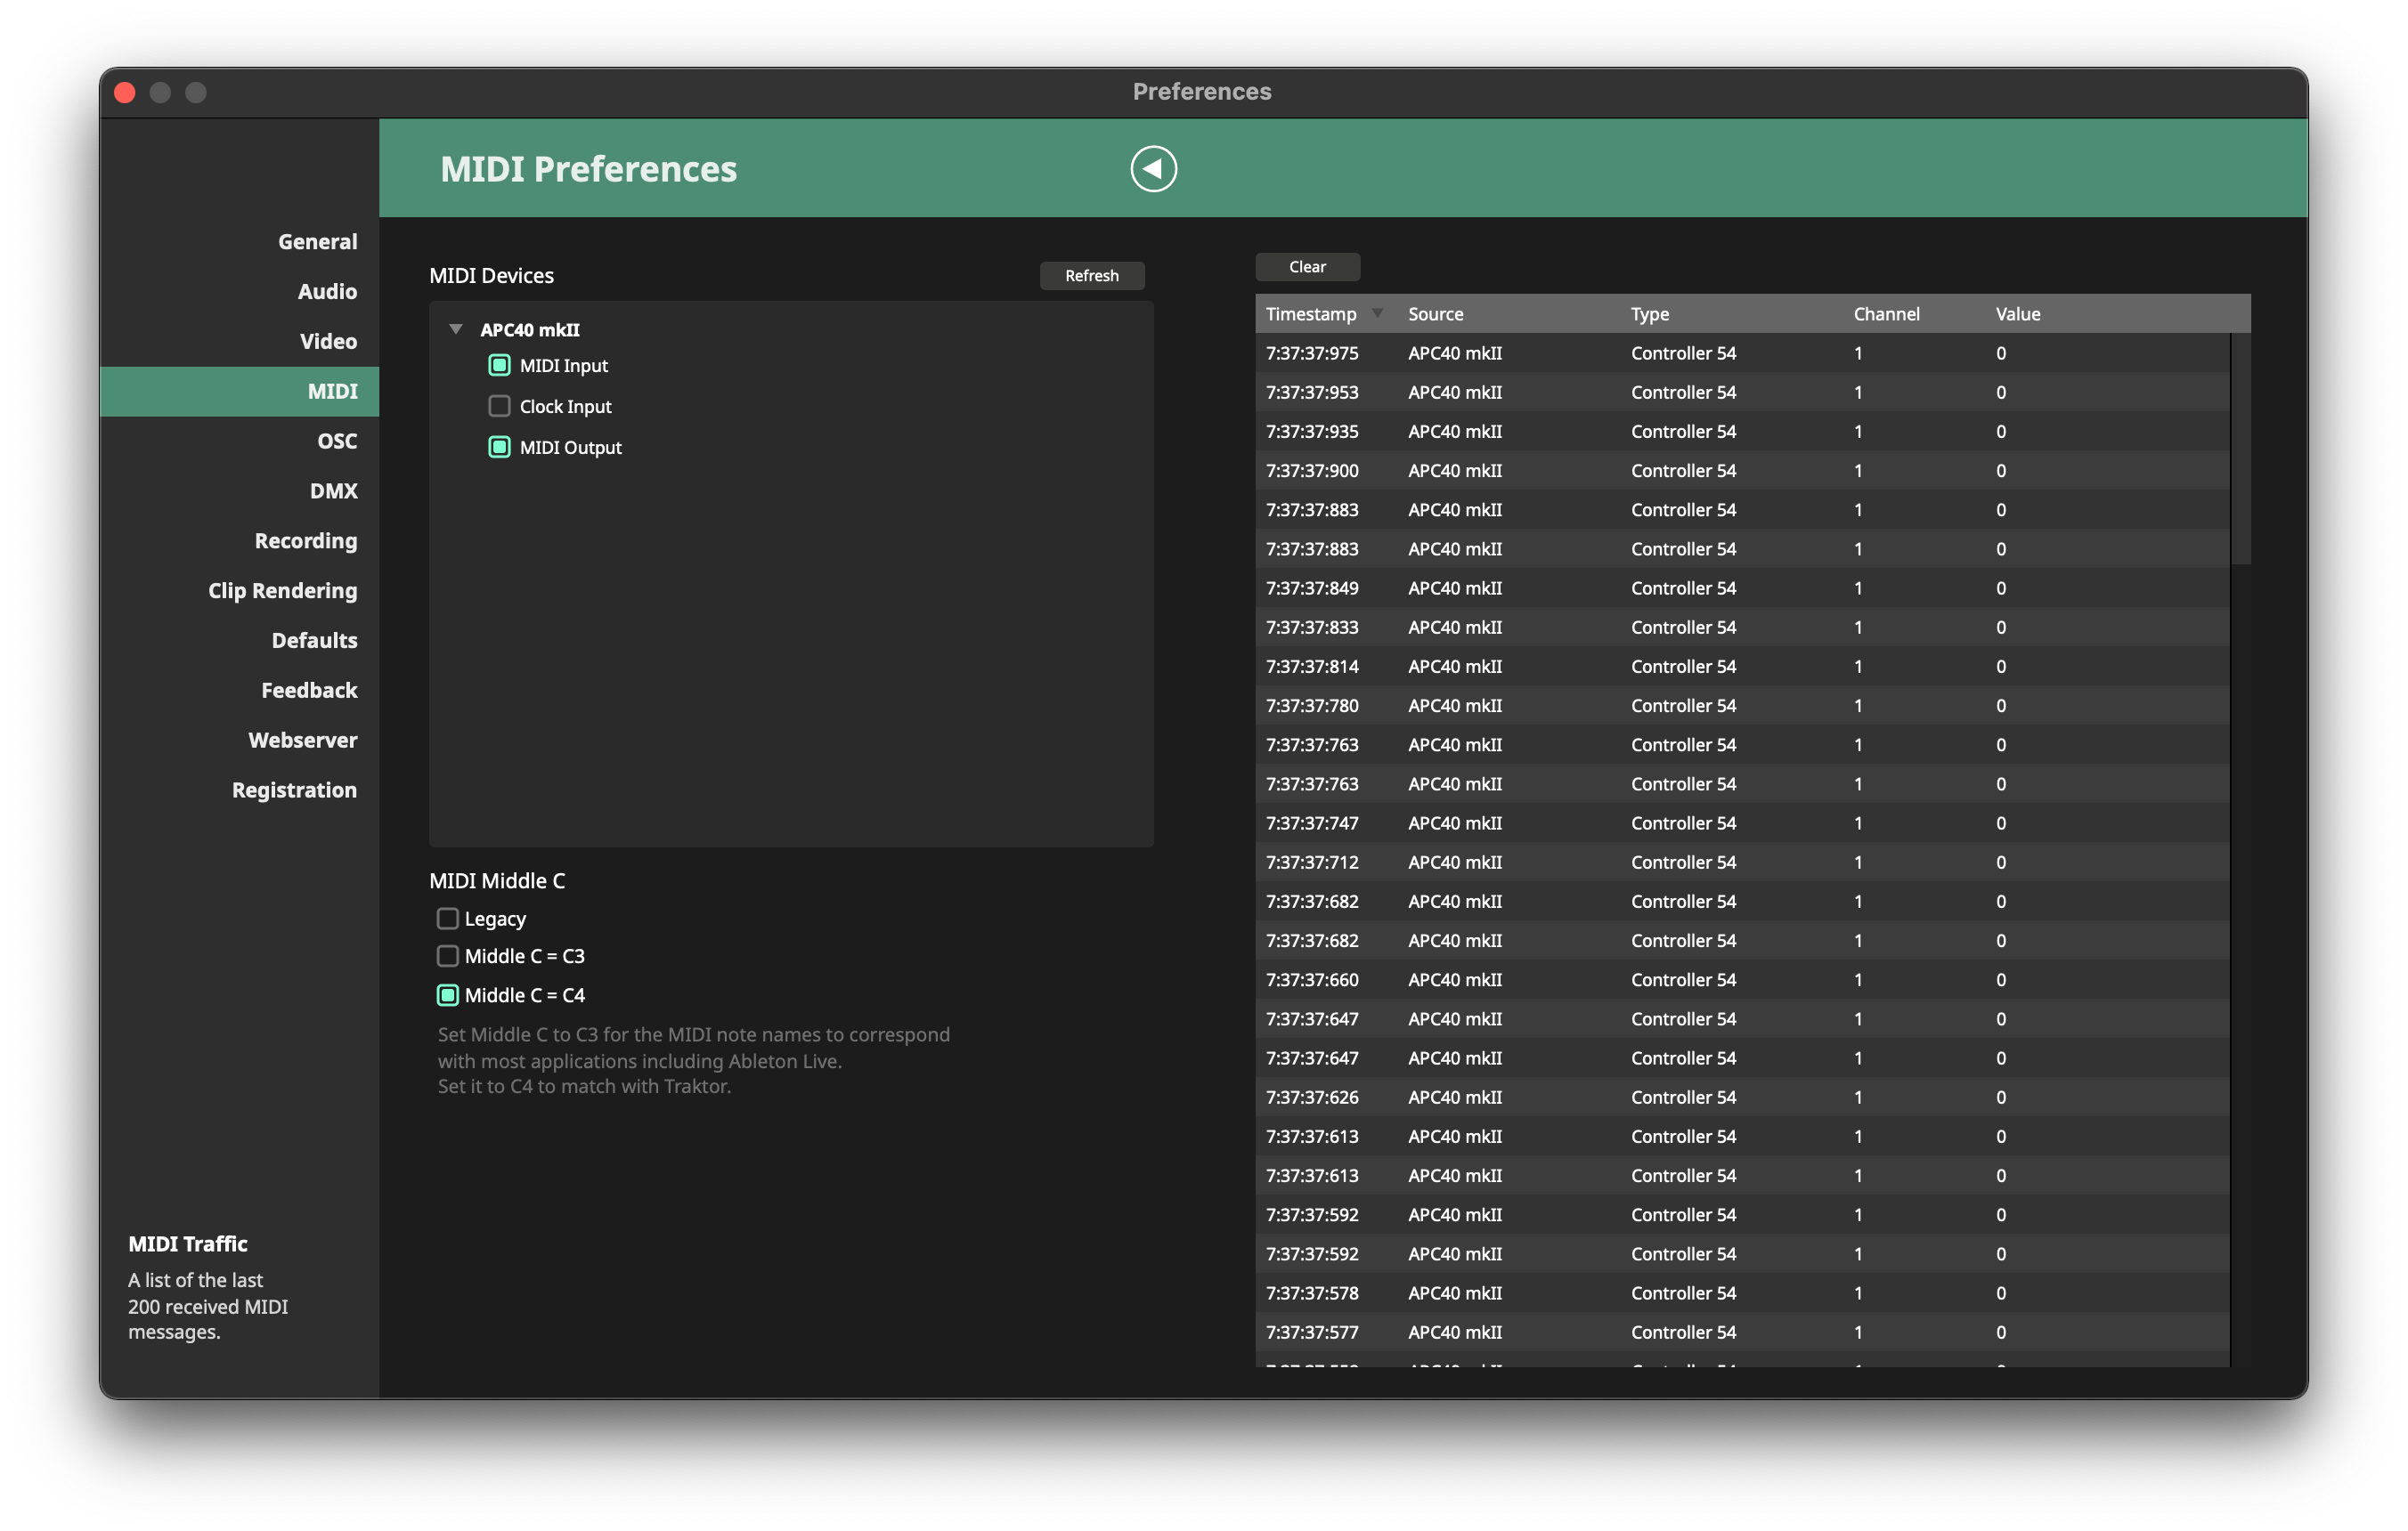The height and width of the screenshot is (1531, 2408).
Task: Click the Type column header
Action: pos(1650,314)
